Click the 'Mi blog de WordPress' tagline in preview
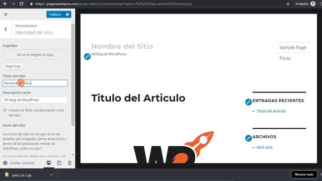The image size is (322, 181). click(x=109, y=54)
